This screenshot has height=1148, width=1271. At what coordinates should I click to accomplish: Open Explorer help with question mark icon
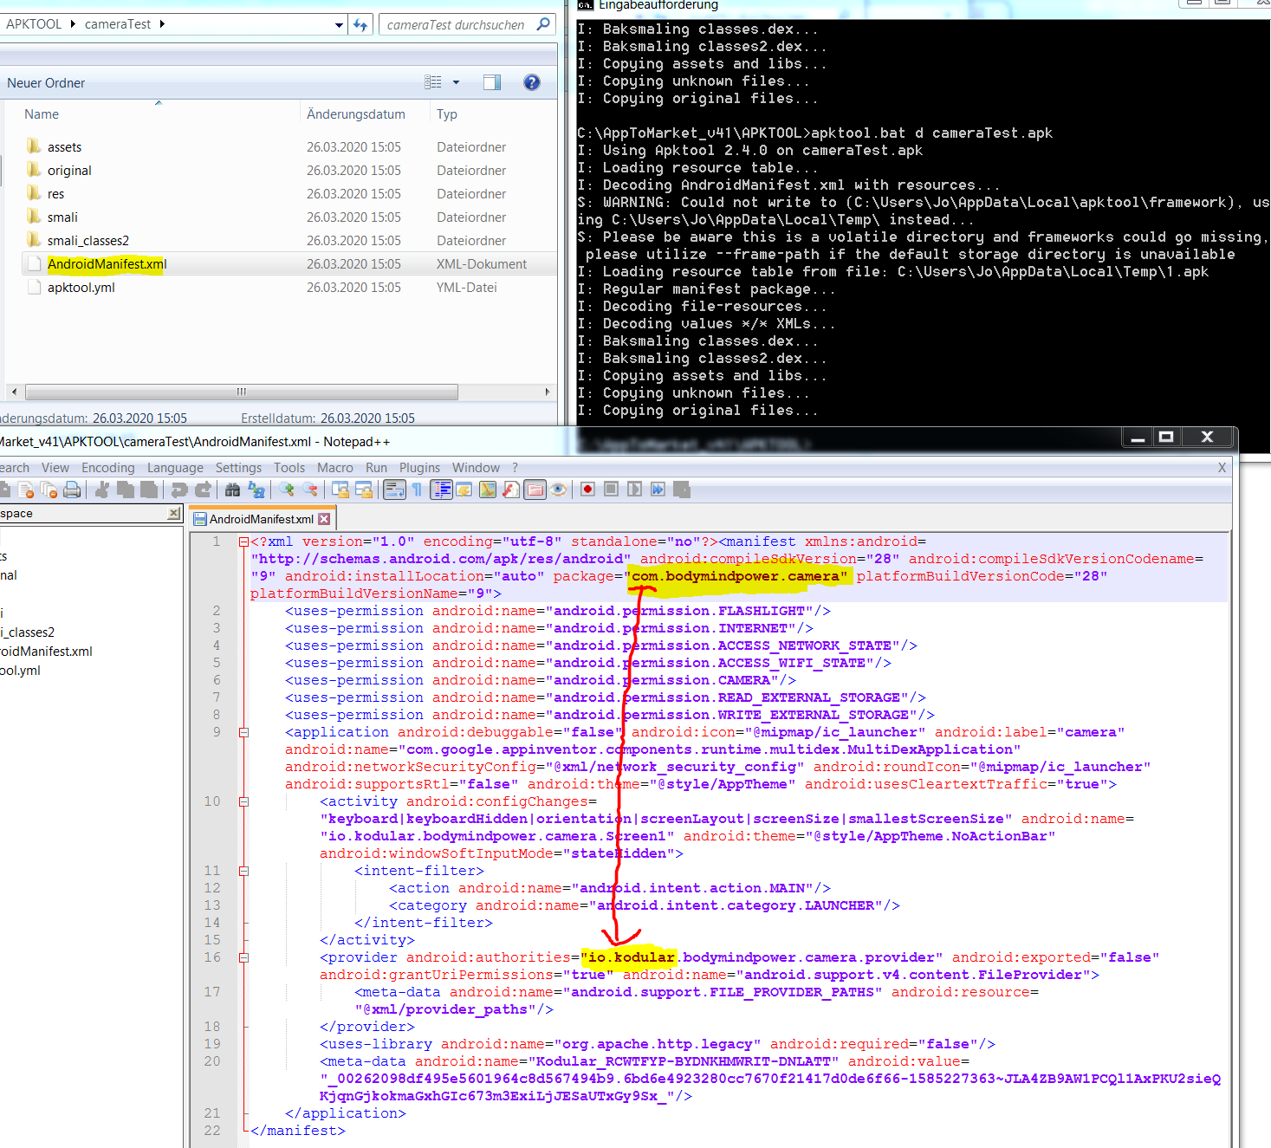pyautogui.click(x=532, y=82)
